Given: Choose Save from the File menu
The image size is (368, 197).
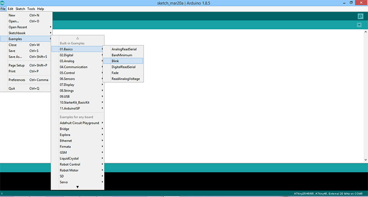Looking at the screenshot, I should [26, 51].
